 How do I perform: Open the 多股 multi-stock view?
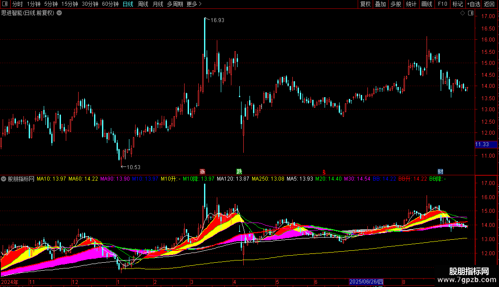tap(396, 4)
